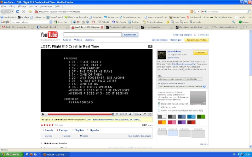Subscribe via the RSS feed icon in address bar
The height and width of the screenshot is (157, 252).
[191, 12]
